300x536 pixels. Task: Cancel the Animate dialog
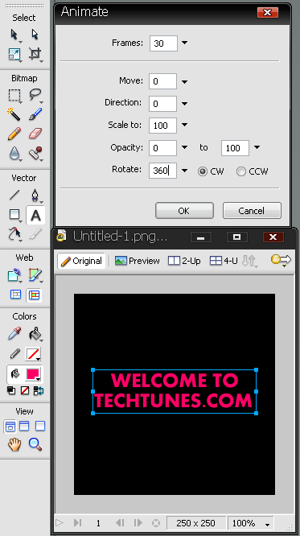(252, 211)
